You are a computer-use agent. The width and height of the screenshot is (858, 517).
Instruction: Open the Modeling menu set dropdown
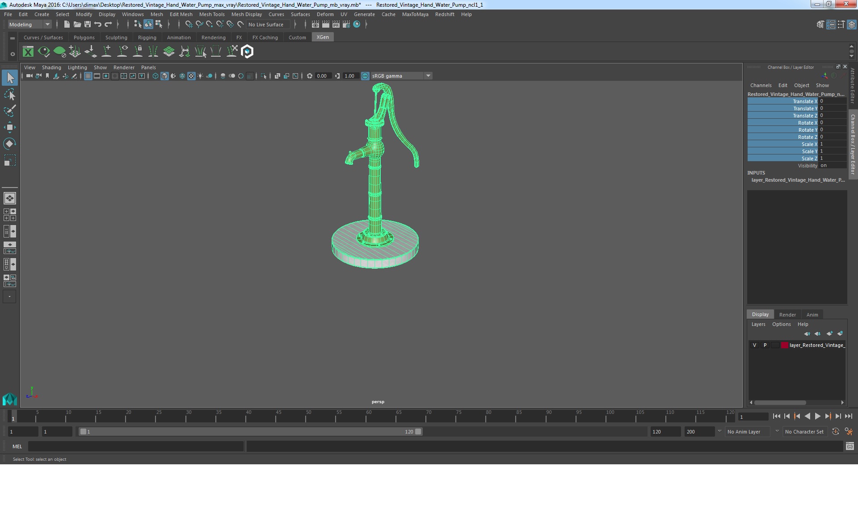[x=30, y=25]
